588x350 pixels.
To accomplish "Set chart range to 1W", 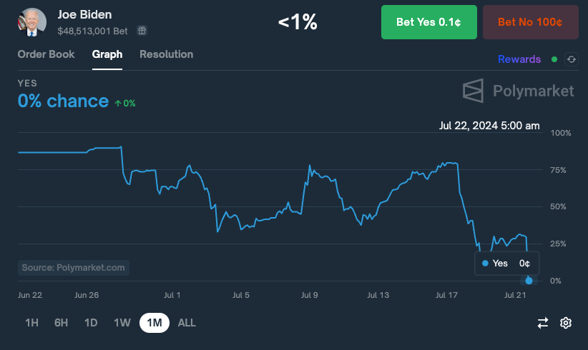I will (x=122, y=323).
